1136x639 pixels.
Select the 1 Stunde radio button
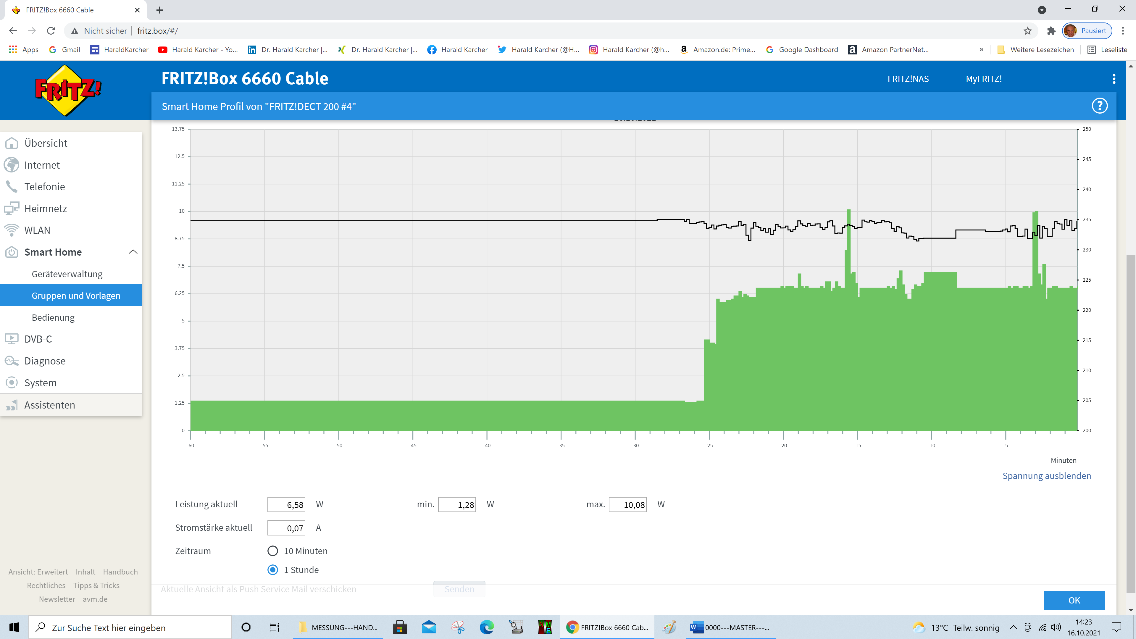point(272,570)
